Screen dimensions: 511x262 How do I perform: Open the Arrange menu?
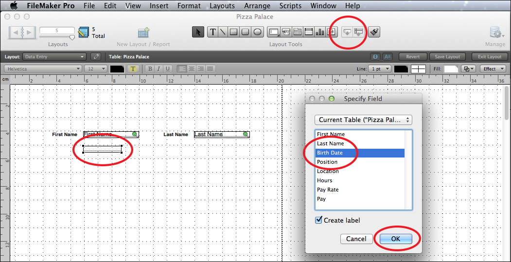coord(257,5)
